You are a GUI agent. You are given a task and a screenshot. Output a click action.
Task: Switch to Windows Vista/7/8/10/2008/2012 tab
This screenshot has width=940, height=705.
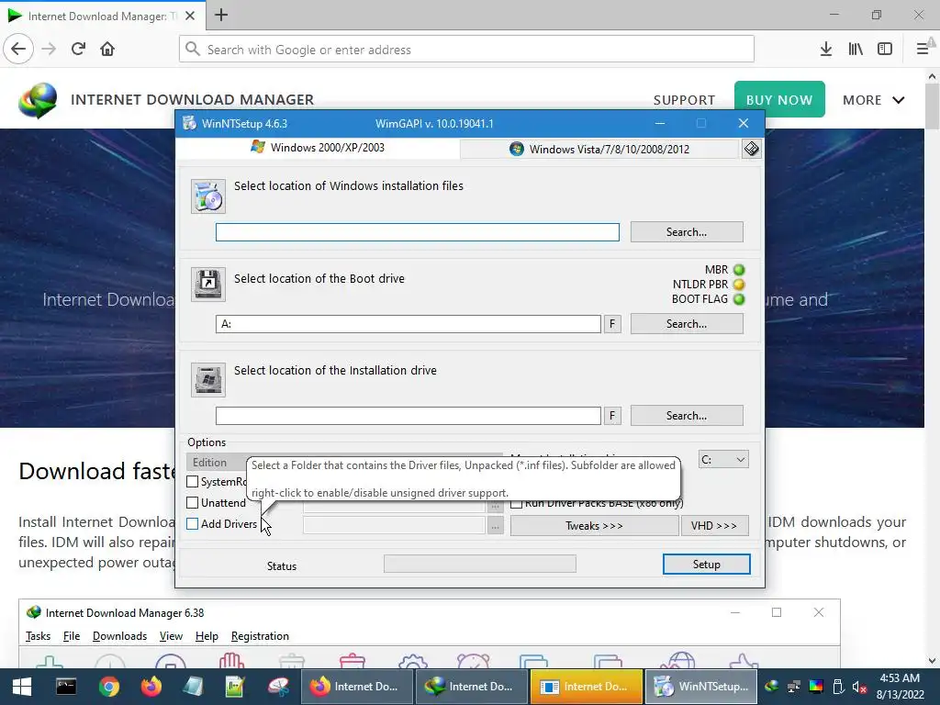click(599, 150)
